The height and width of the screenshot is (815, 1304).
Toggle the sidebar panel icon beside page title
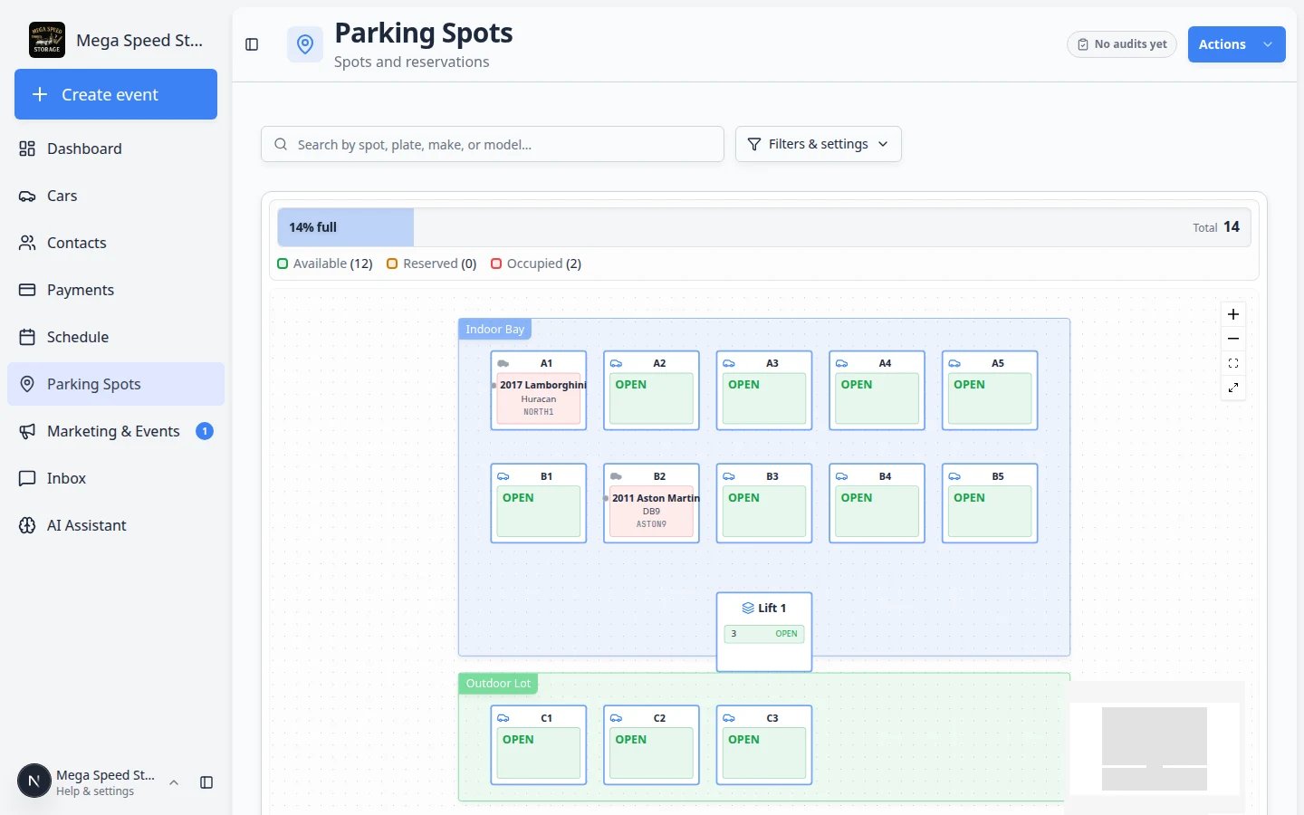click(x=252, y=44)
